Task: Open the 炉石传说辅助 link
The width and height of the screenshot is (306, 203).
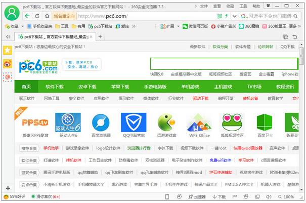Action: 221,172
